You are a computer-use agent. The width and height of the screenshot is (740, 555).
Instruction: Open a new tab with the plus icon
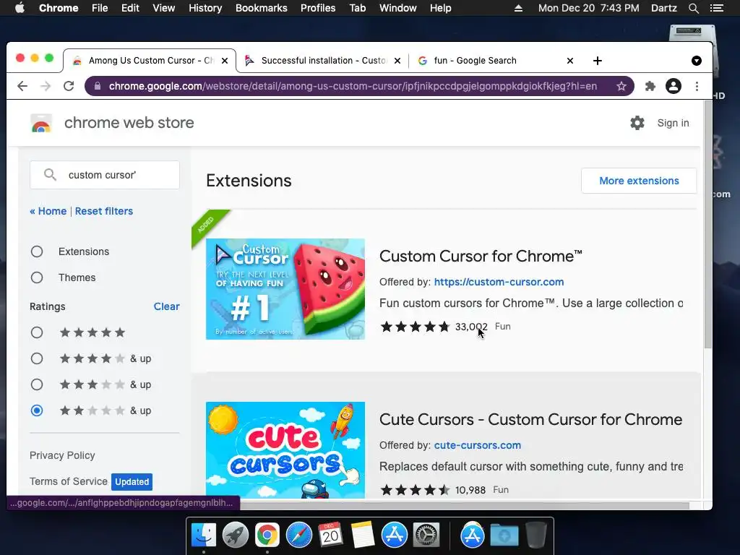(597, 61)
